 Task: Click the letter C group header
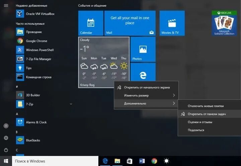17,150
